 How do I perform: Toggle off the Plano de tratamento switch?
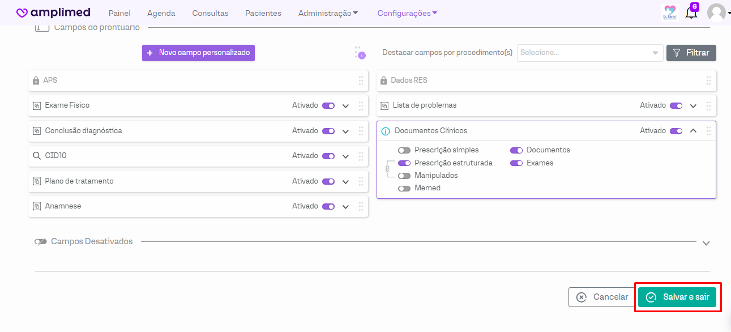coord(328,181)
